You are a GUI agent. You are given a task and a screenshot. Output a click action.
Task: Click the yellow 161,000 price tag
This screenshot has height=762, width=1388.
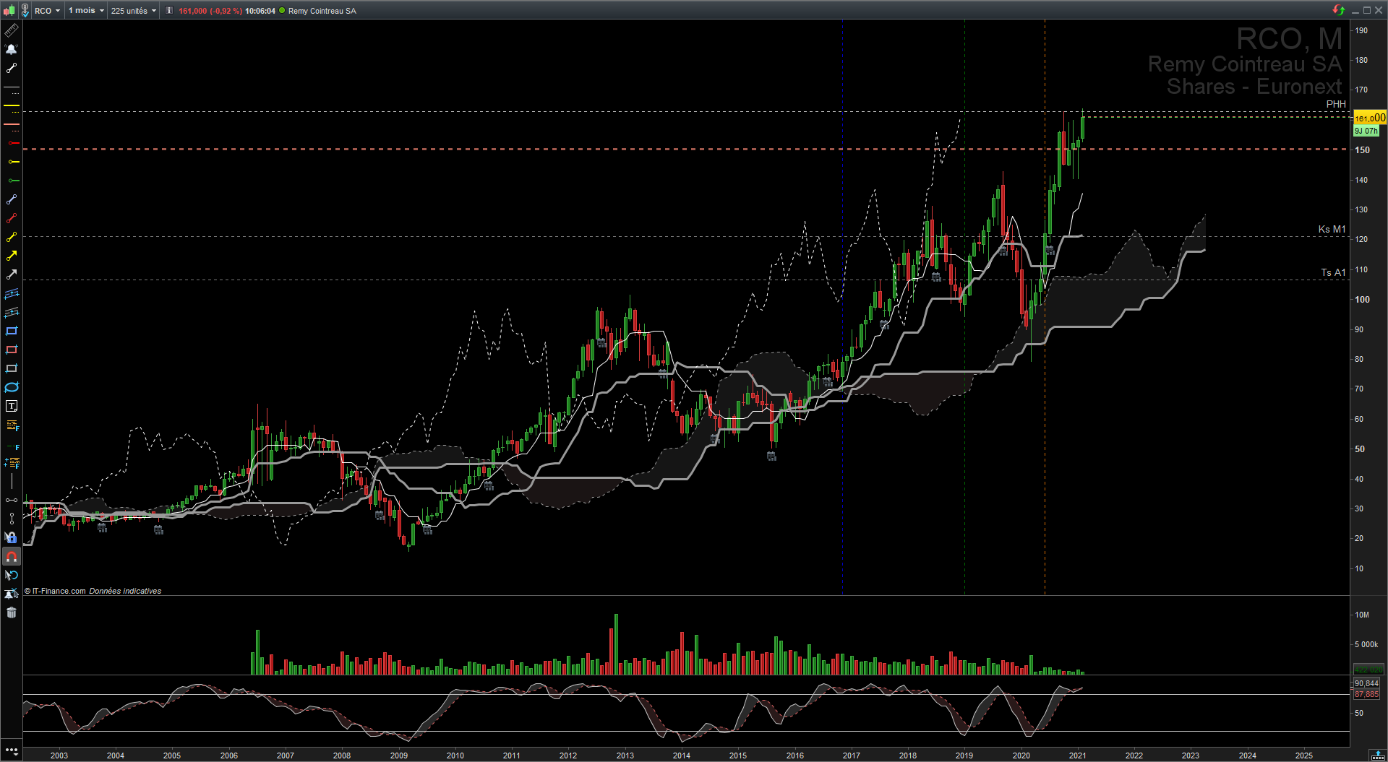[1370, 118]
